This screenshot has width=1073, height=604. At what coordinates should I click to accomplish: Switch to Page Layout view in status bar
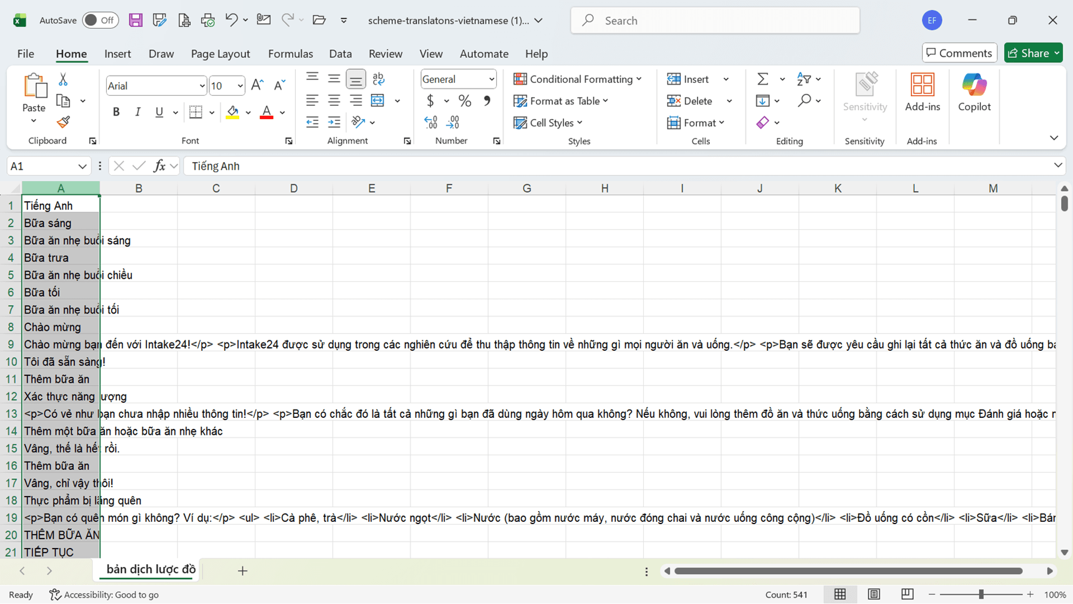click(874, 594)
